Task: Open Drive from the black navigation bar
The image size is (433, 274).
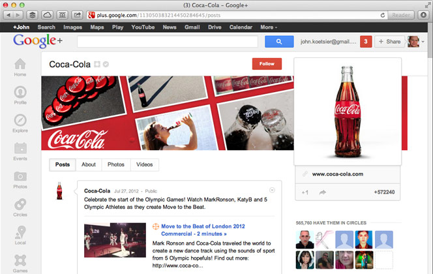Action: [x=215, y=27]
